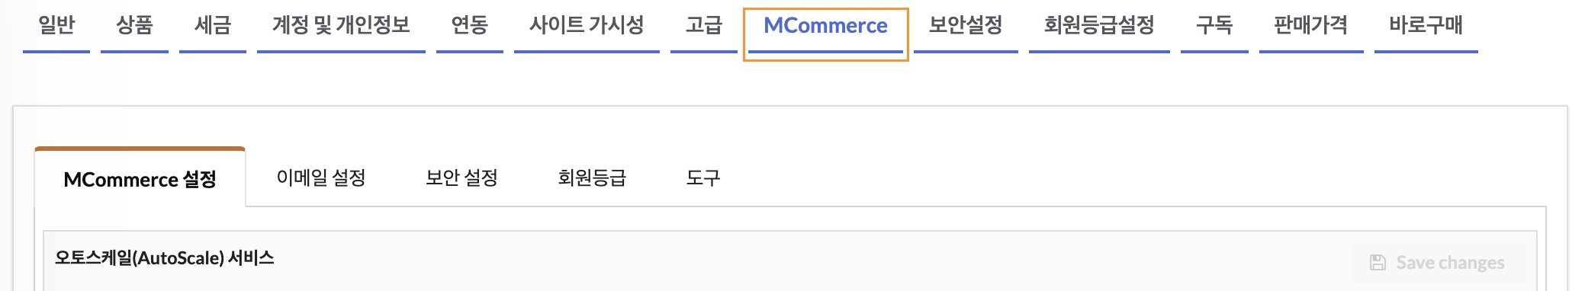Click the Save changes button
This screenshot has width=1585, height=291.
coord(1438,263)
